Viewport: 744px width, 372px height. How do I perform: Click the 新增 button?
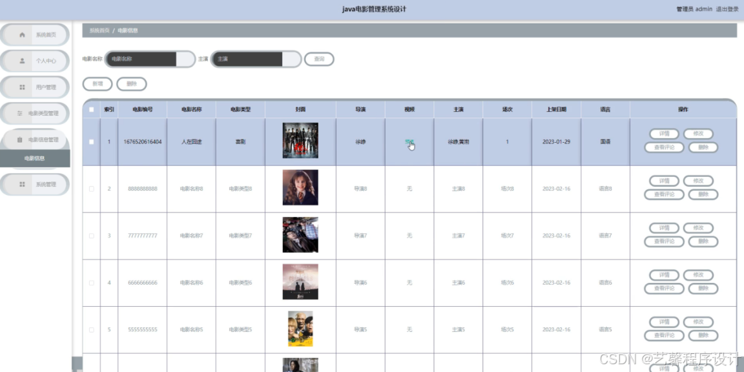(98, 84)
